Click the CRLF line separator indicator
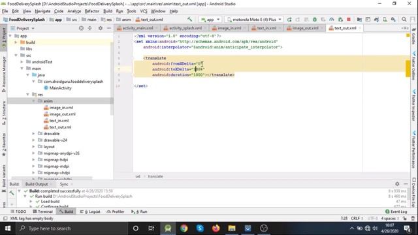The height and width of the screenshot is (235, 418). click(x=357, y=219)
